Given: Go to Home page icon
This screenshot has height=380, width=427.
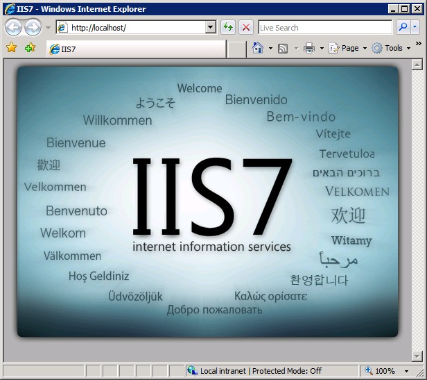Looking at the screenshot, I should coord(258,48).
